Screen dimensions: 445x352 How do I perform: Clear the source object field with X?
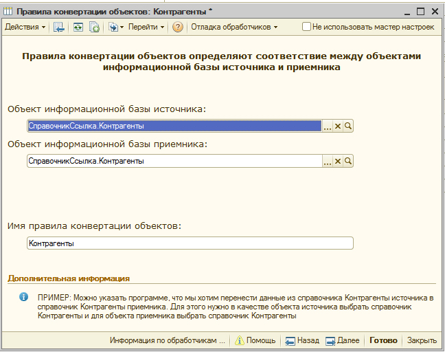[x=338, y=126]
